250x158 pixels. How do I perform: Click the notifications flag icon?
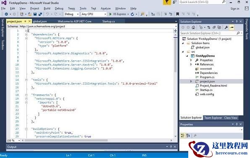coord(167,2)
